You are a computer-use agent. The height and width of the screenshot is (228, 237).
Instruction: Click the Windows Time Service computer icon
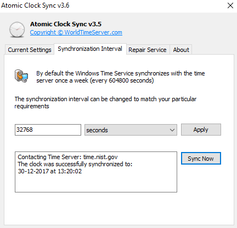coord(21,76)
